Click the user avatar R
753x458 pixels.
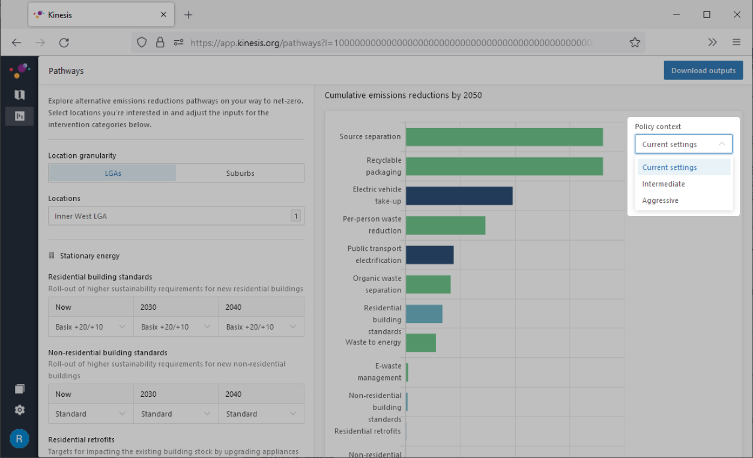coord(19,439)
